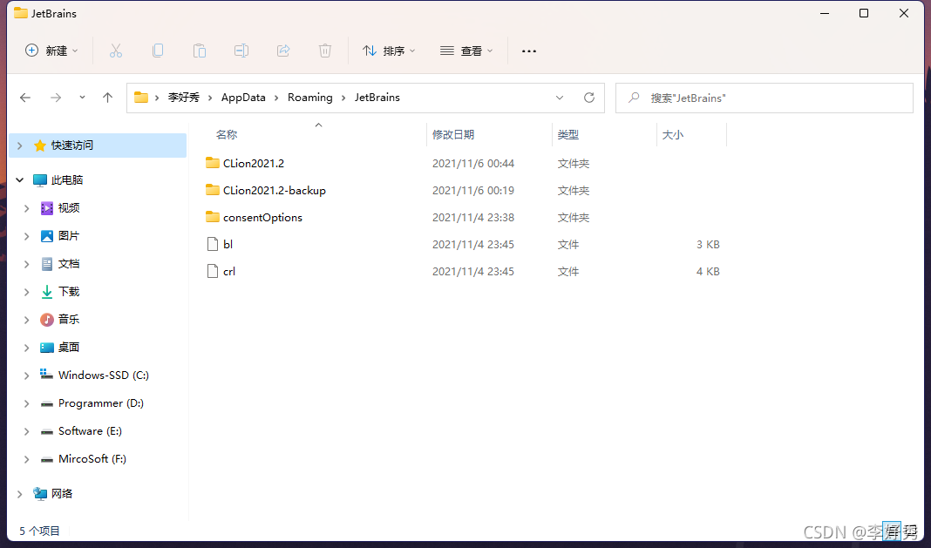
Task: Refresh the current folder view
Action: point(589,98)
